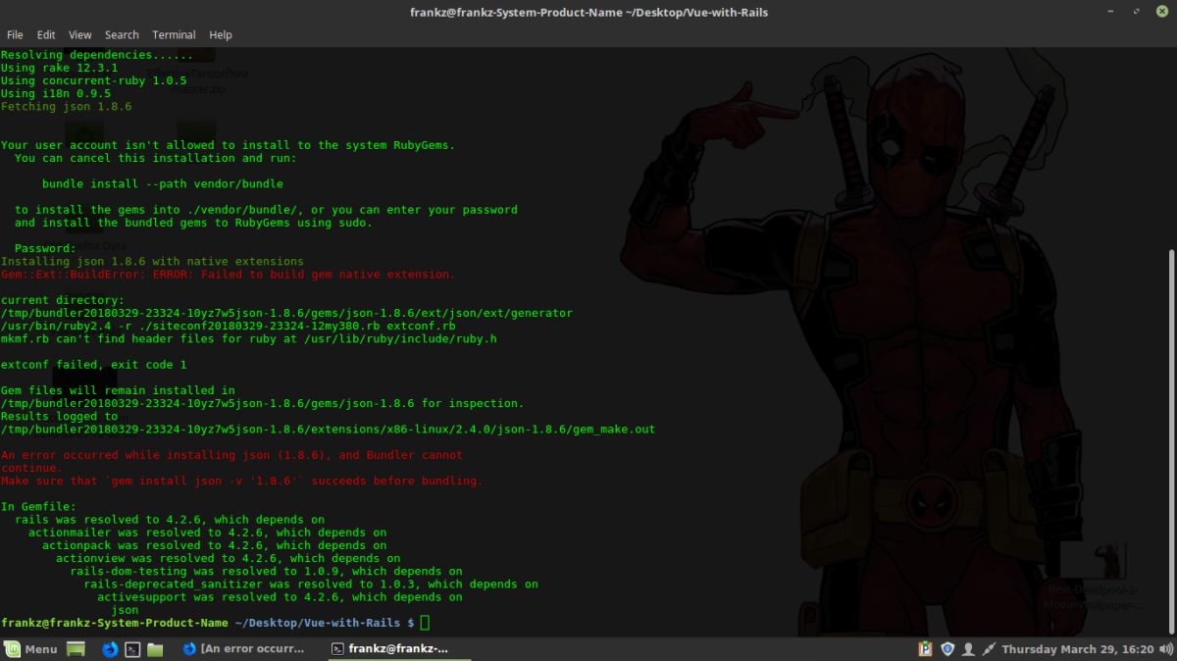Open the View menu

click(79, 34)
